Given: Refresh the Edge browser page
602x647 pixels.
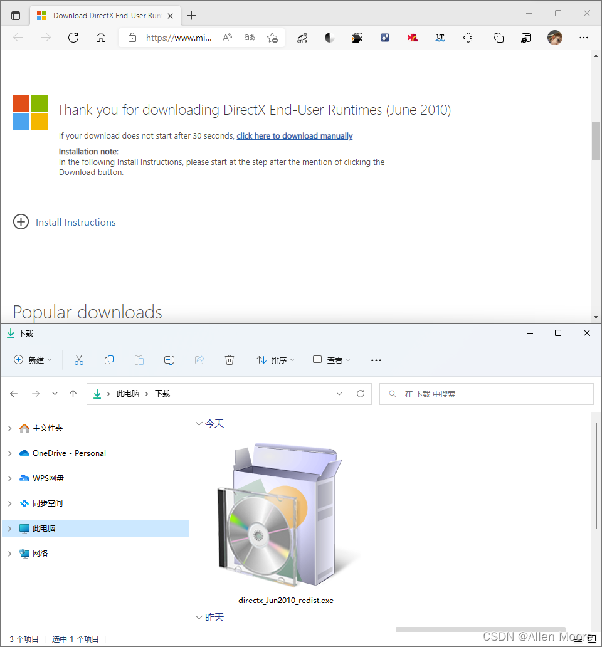Looking at the screenshot, I should [73, 38].
